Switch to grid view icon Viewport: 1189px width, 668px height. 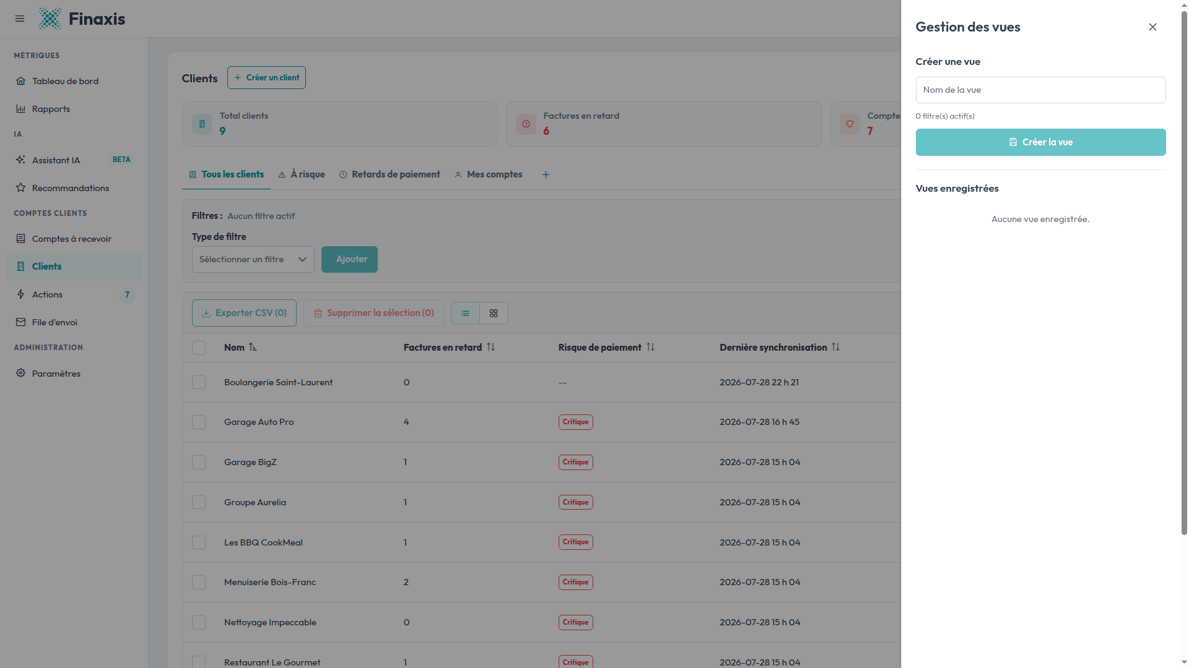tap(494, 314)
